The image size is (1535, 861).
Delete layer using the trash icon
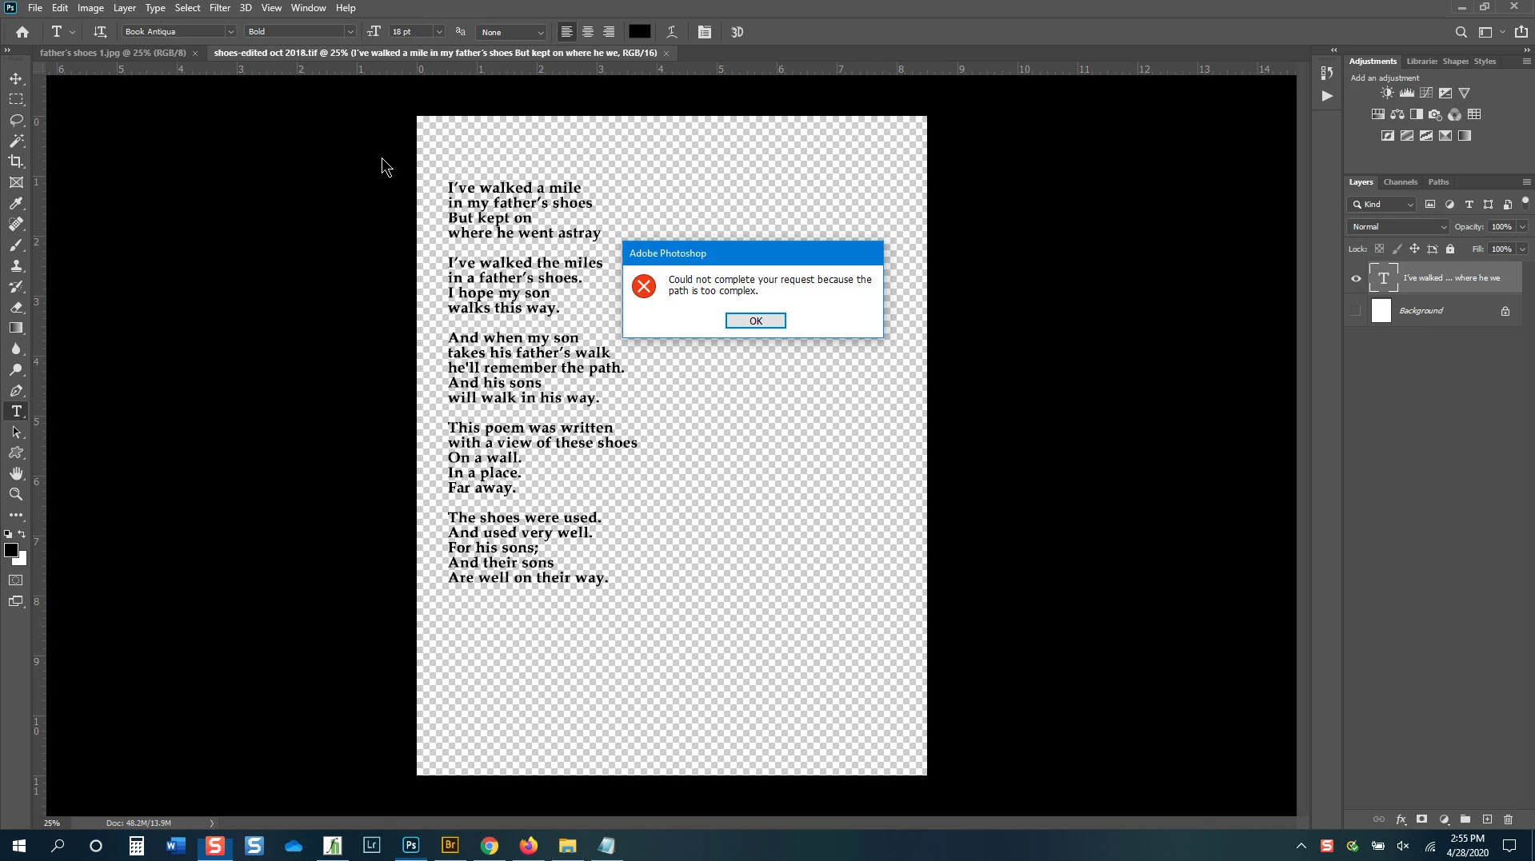pyautogui.click(x=1509, y=819)
